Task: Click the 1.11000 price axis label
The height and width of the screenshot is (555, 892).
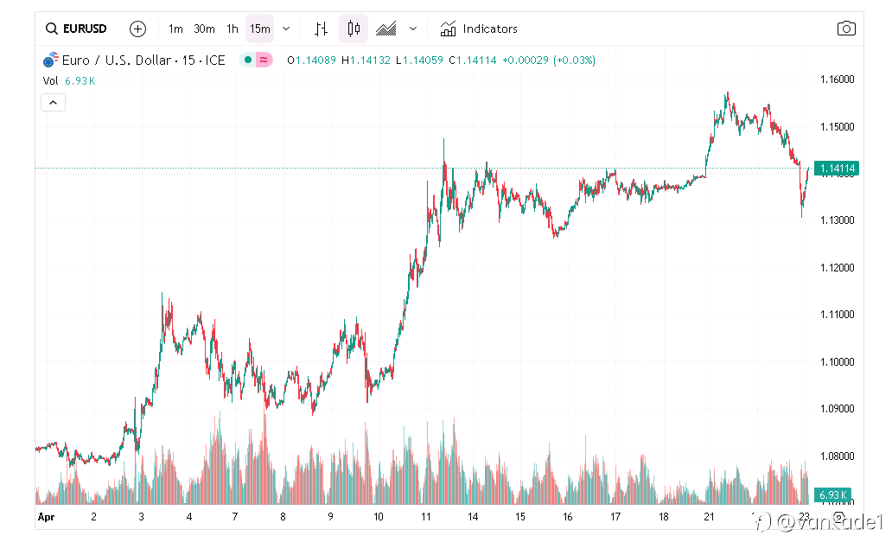Action: 837,314
